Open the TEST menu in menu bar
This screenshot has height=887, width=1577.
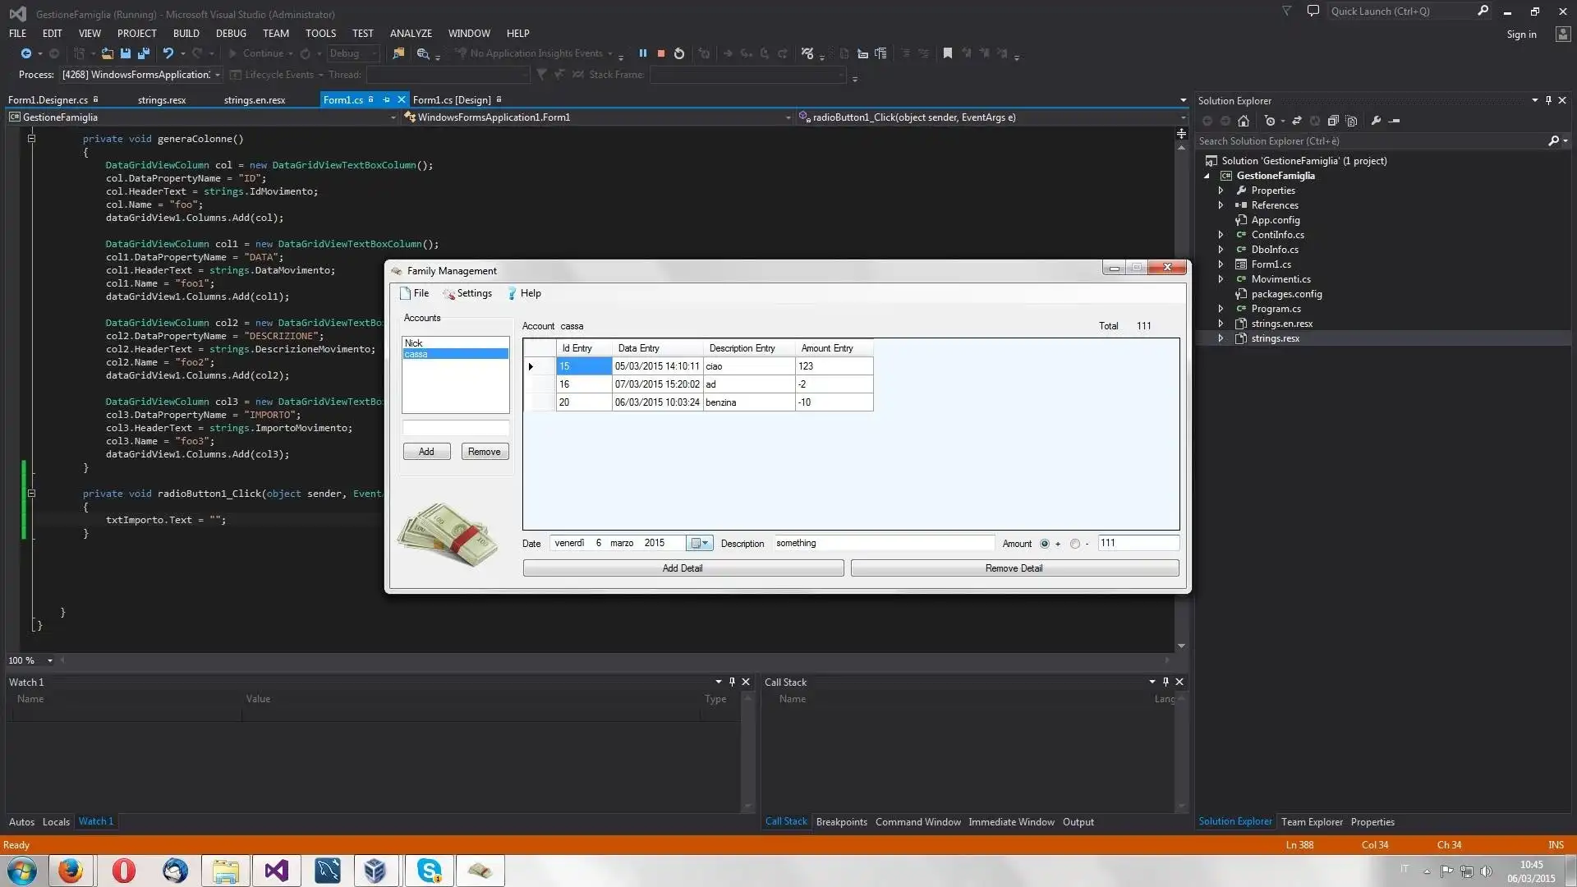(x=361, y=33)
